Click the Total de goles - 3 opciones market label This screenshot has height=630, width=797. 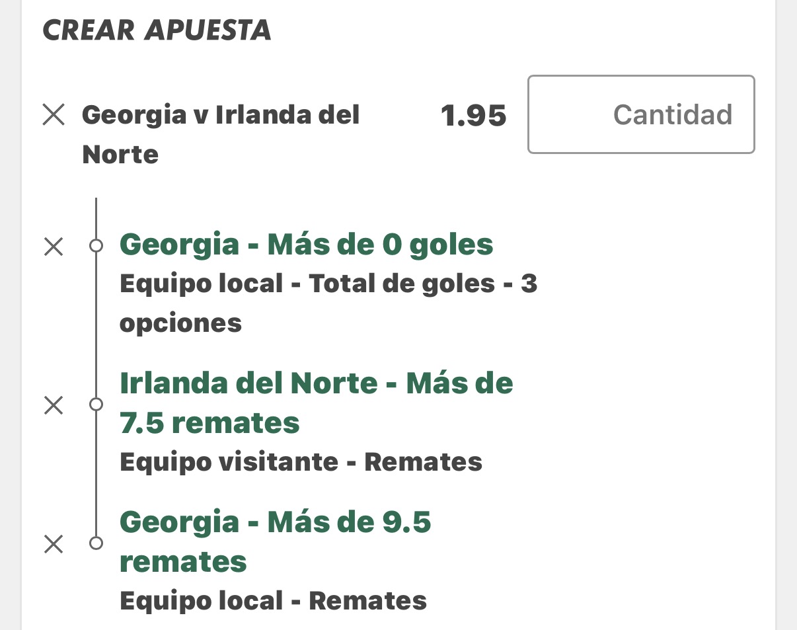328,303
